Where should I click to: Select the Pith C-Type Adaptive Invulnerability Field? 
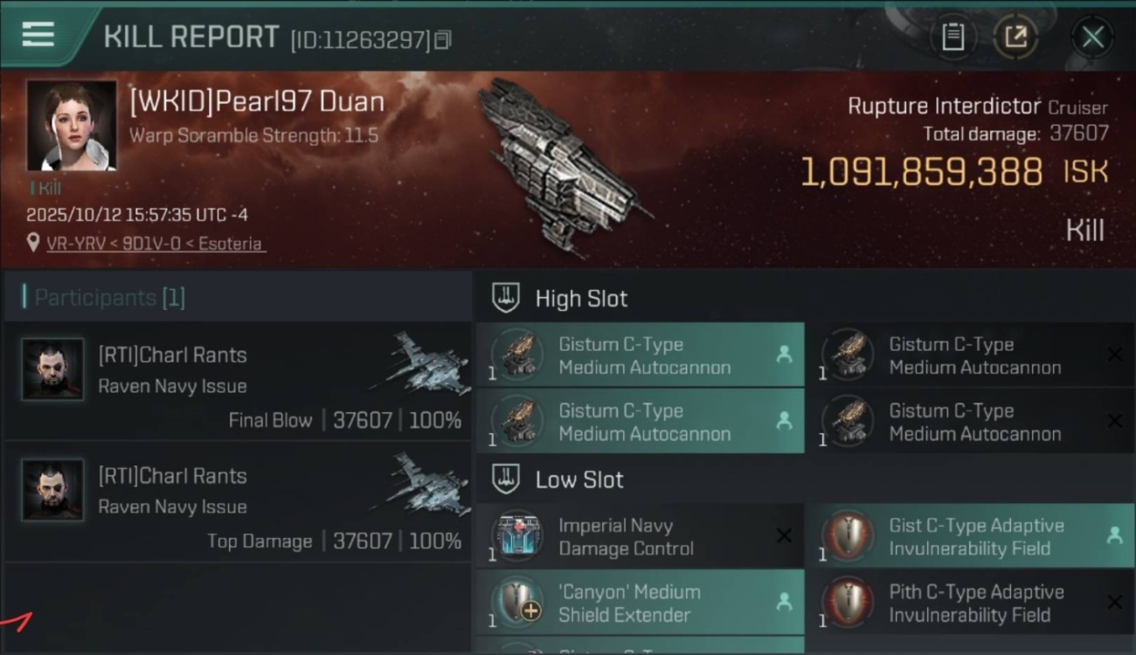point(975,603)
